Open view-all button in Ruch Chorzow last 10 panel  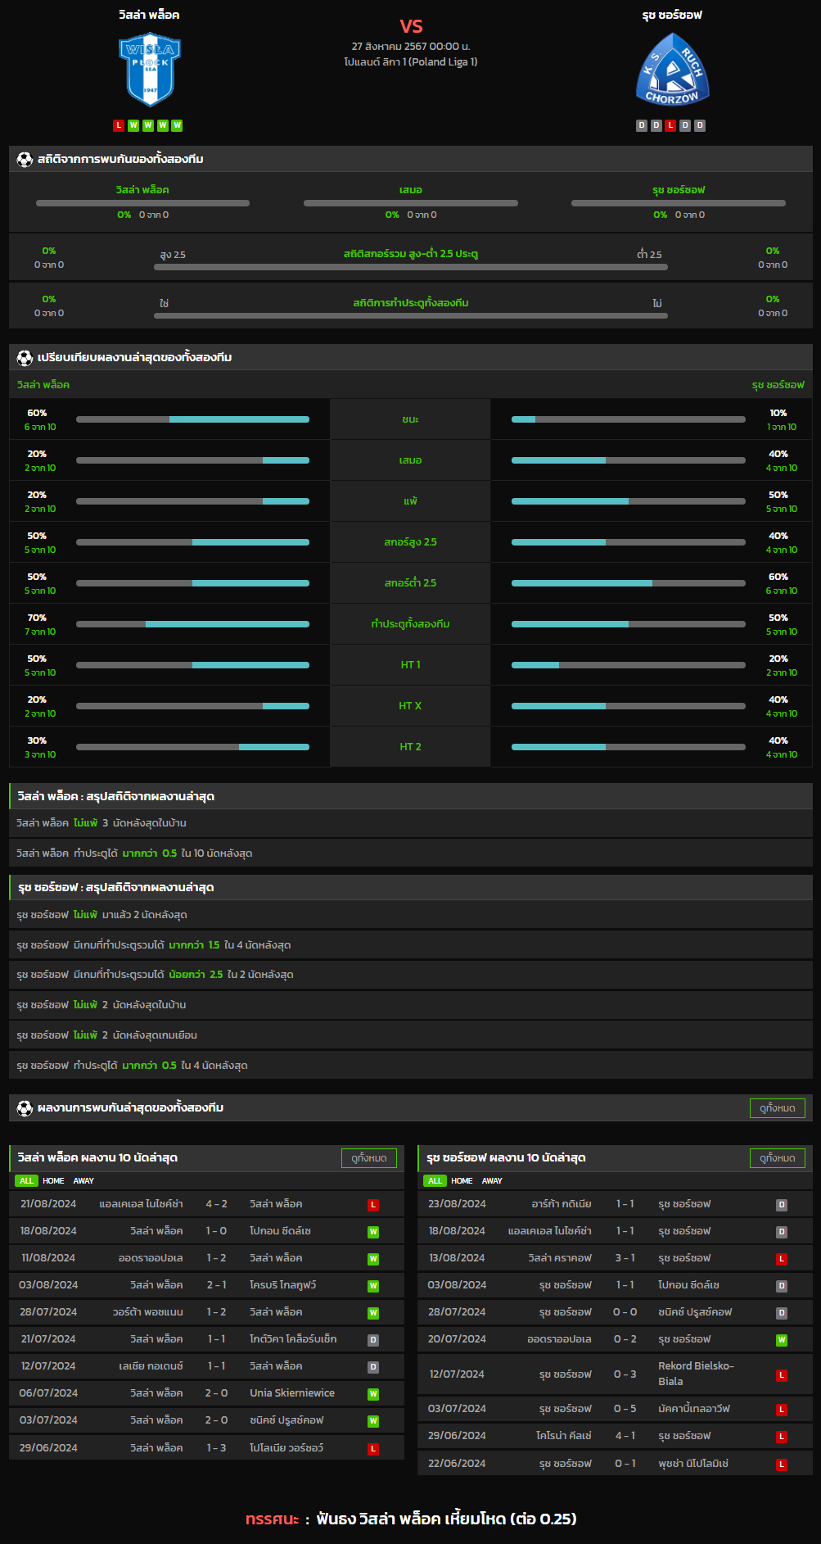778,1158
